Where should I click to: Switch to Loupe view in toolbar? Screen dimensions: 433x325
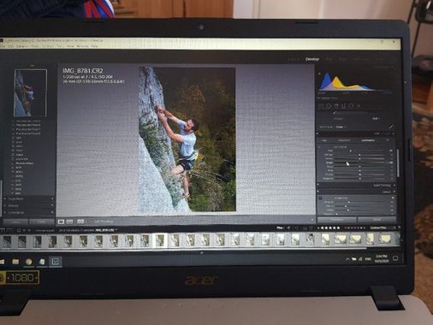61,222
